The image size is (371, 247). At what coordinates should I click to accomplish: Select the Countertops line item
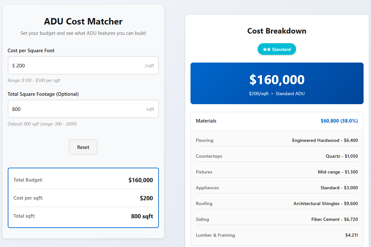tap(277, 156)
